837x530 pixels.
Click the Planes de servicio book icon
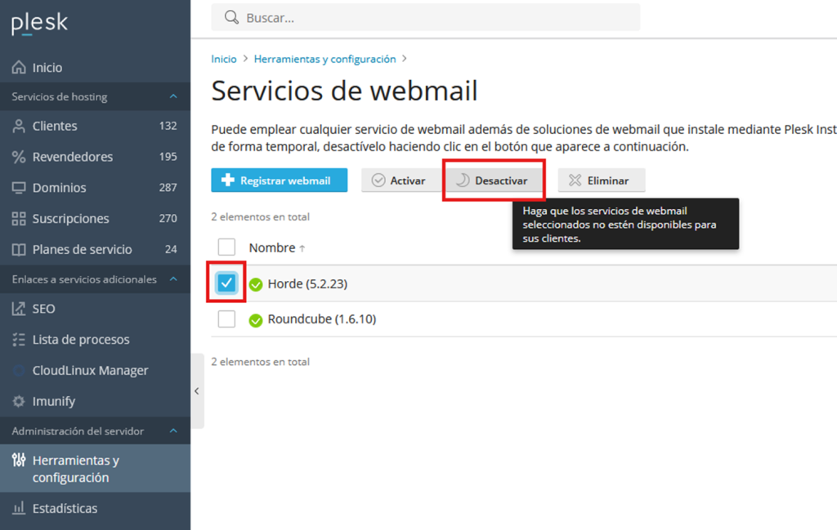pyautogui.click(x=19, y=250)
